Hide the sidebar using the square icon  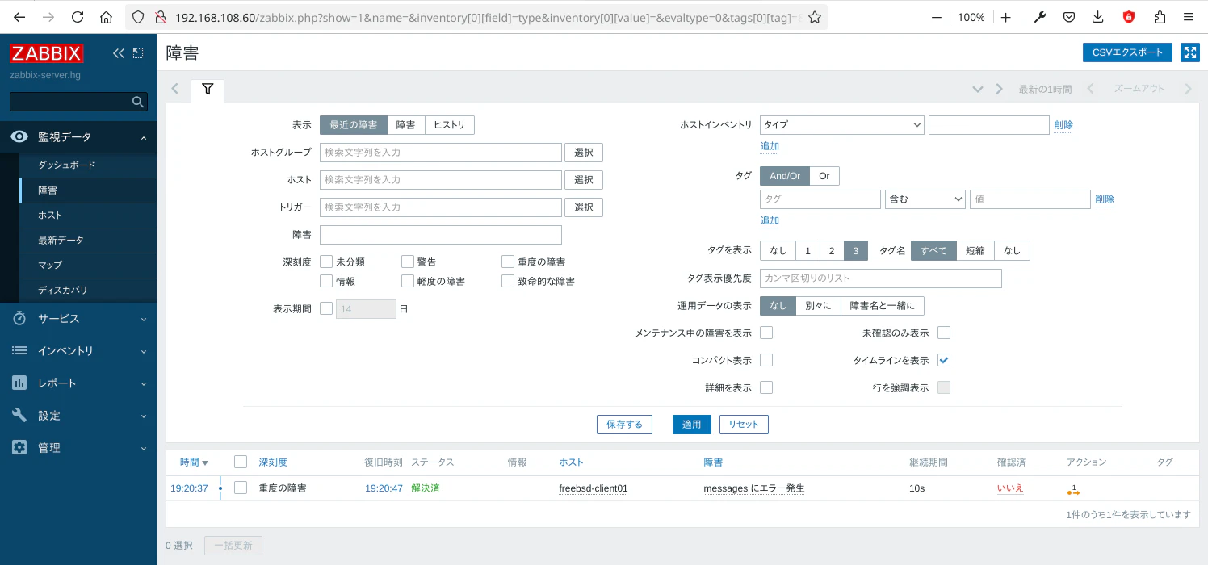coord(138,53)
